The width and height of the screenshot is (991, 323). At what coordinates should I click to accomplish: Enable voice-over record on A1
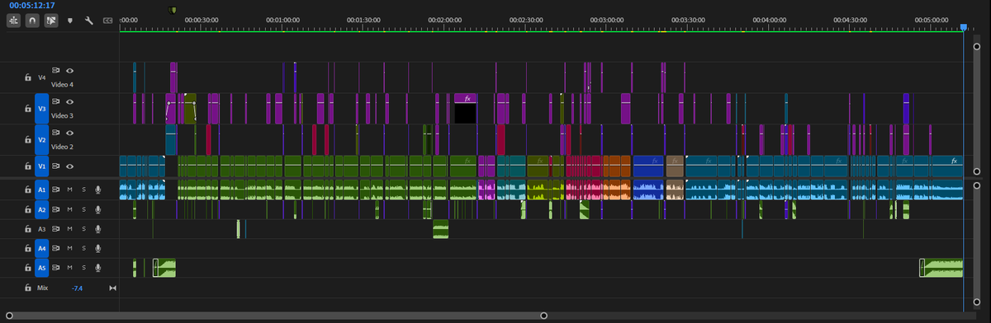pos(97,190)
